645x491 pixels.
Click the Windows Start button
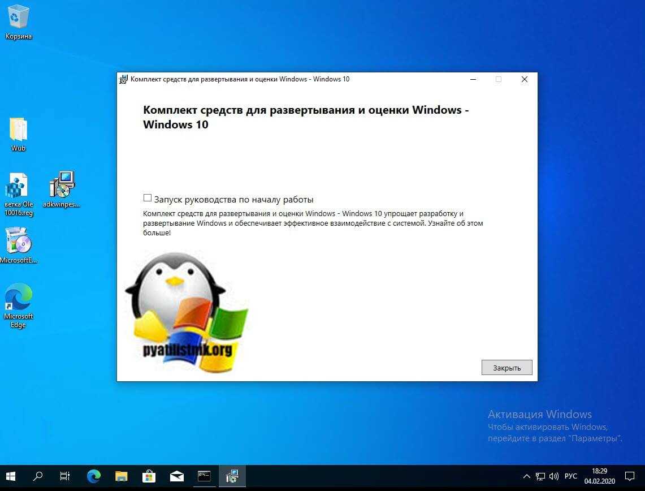click(11, 476)
